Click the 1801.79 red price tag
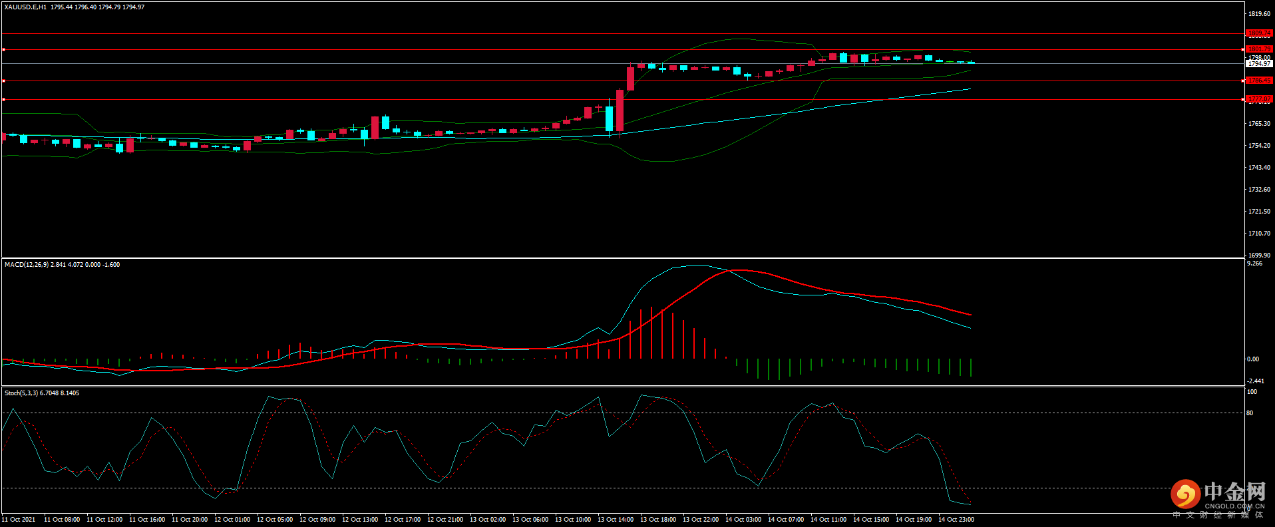This screenshot has width=1275, height=527. point(1259,49)
